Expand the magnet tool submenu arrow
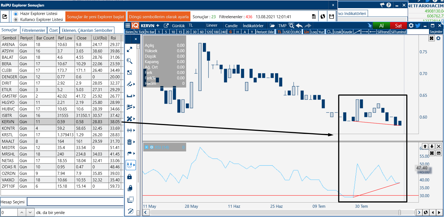This screenshot has width=444, height=217. pyautogui.click(x=134, y=165)
